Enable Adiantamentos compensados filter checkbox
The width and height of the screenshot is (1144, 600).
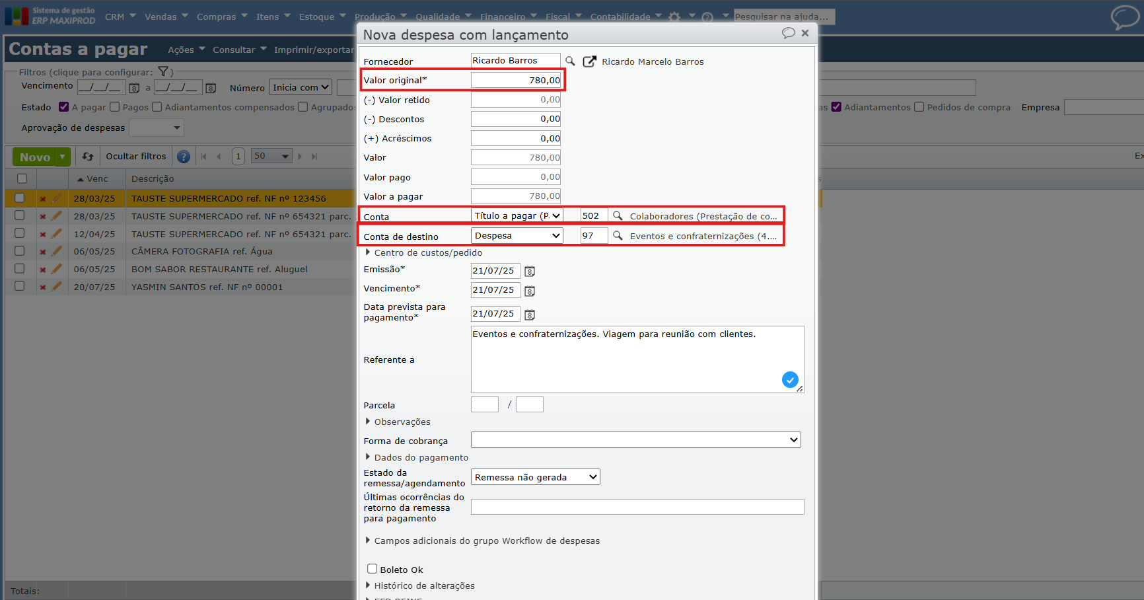pos(157,106)
